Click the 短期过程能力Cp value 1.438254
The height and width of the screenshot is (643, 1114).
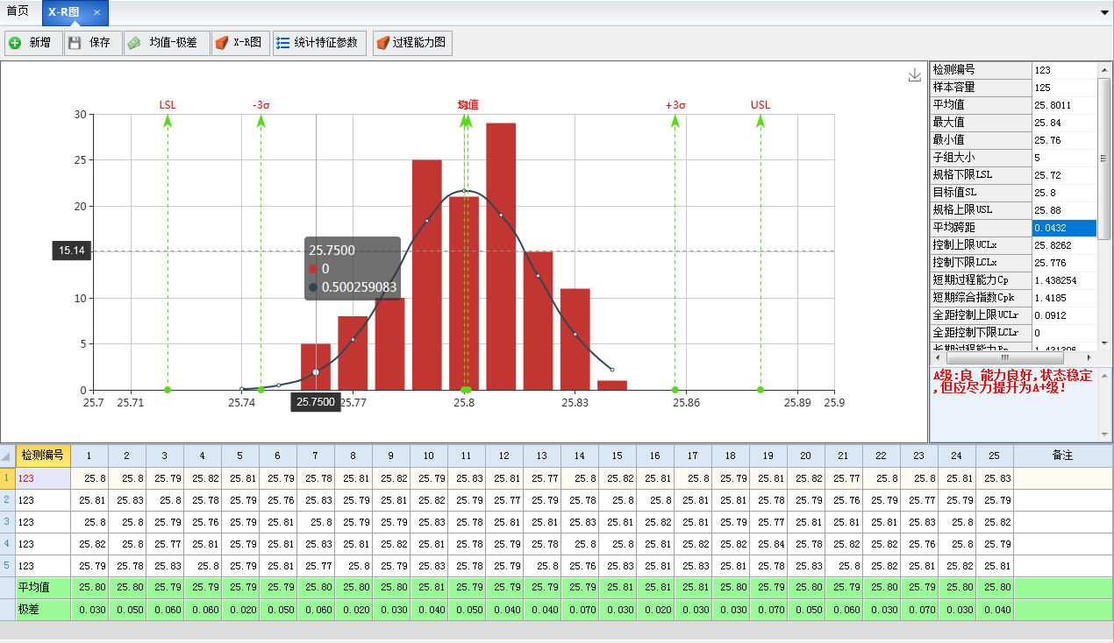[1064, 280]
